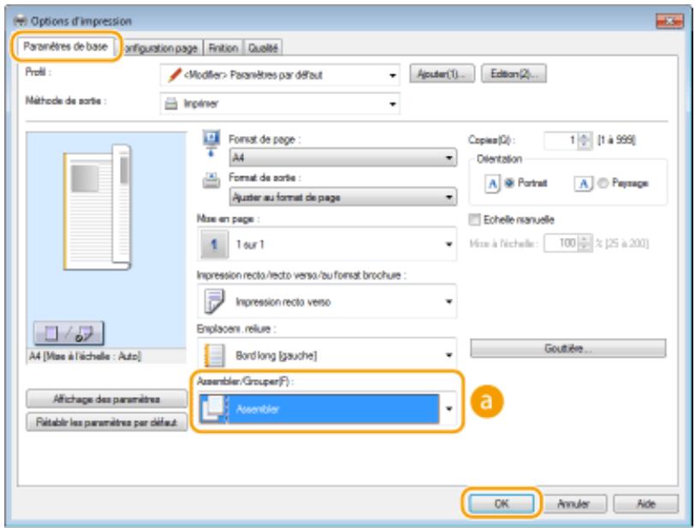Click the Bord long binding icon
Screen dimensions: 695x528
(215, 355)
